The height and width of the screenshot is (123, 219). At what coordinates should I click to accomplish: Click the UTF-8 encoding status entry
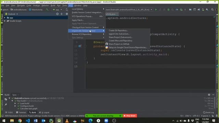(196, 116)
